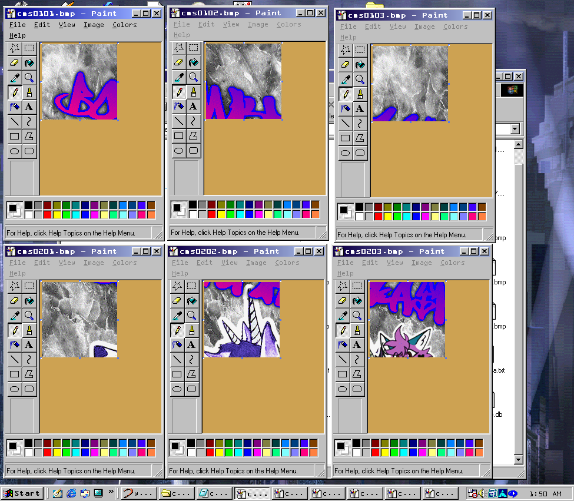Select Pick Color eyedropper in cms0103.bmp window

(345, 79)
